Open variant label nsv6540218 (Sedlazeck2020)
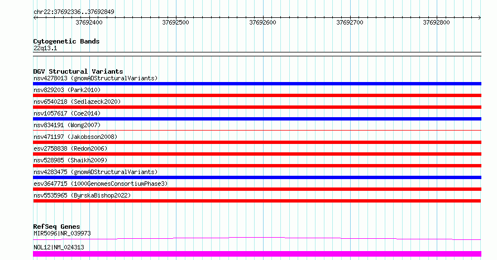The height and width of the screenshot is (260, 497). [77, 102]
